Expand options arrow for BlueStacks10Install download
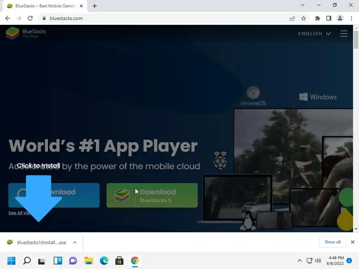The width and height of the screenshot is (359, 269). click(x=75, y=242)
